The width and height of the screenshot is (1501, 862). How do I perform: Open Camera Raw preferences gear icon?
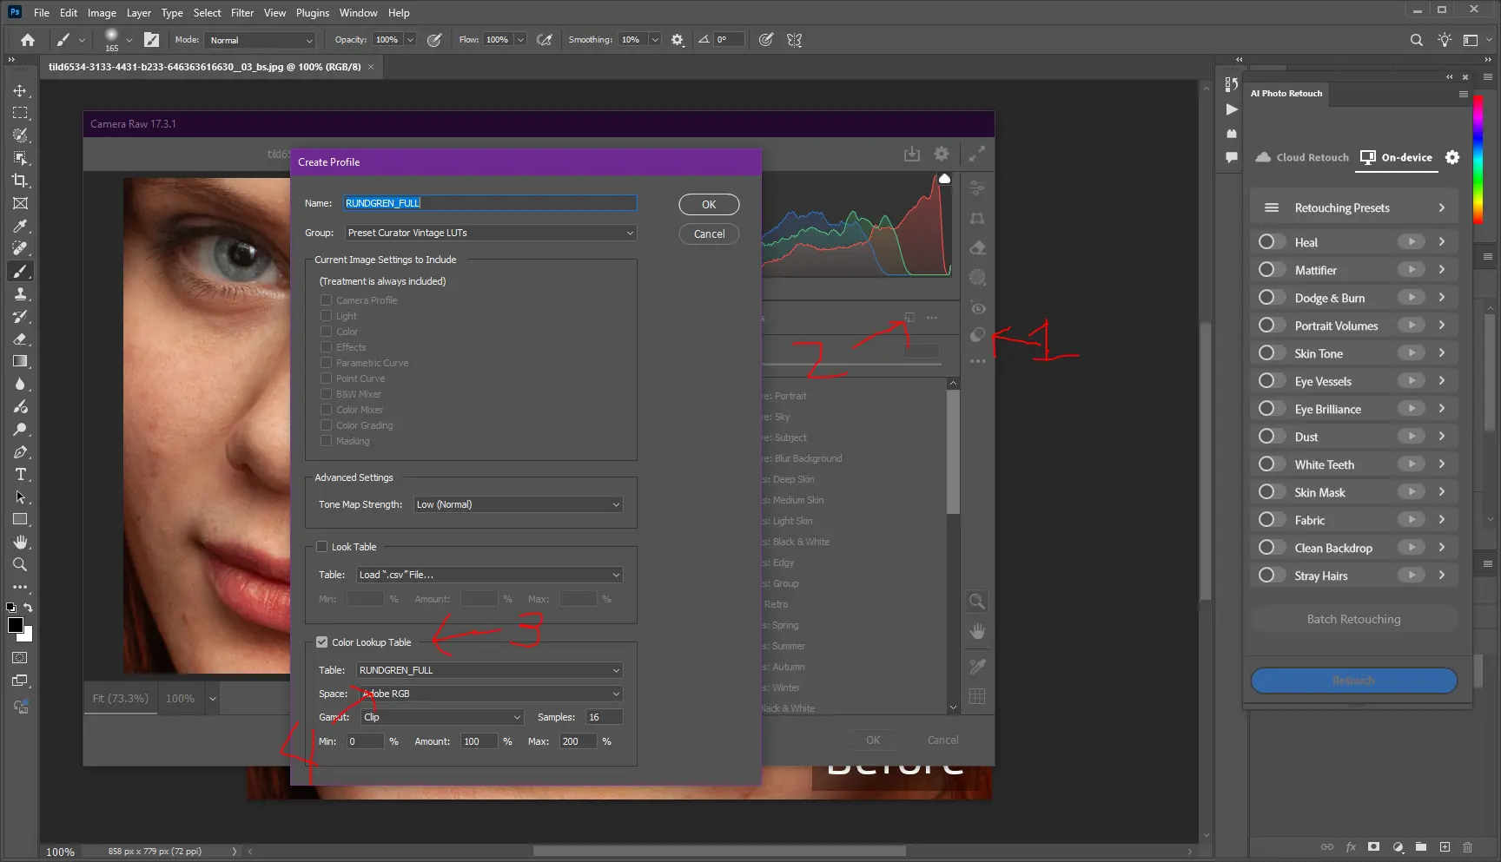(x=942, y=154)
